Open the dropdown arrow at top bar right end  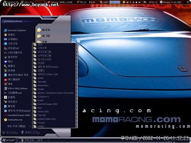[188, 2]
